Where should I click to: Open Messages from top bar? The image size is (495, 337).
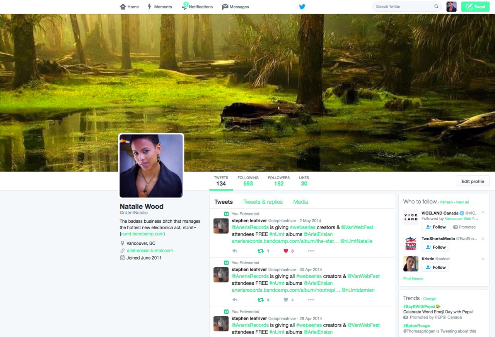[235, 7]
